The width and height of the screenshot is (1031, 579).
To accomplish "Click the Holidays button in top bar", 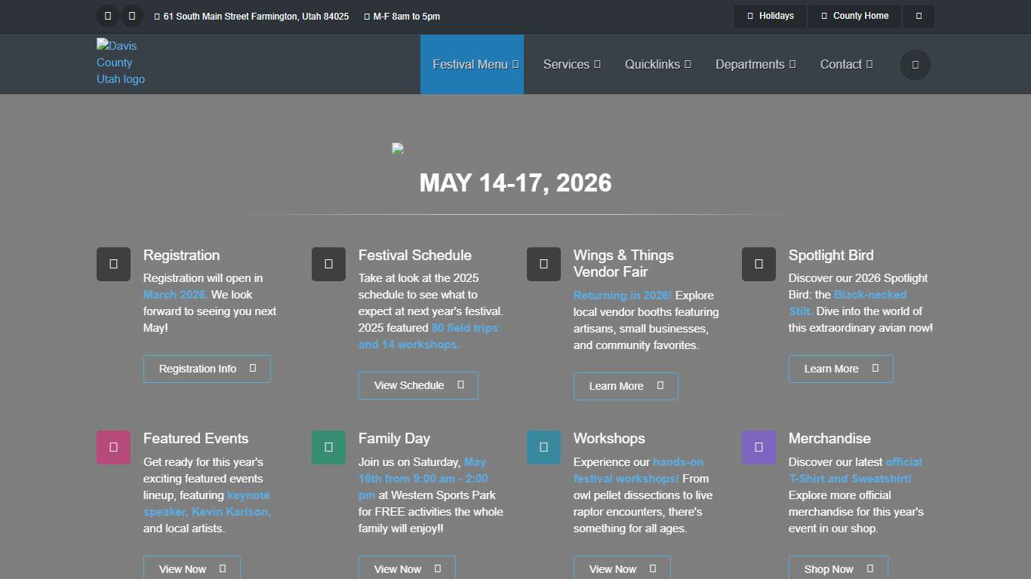I will click(770, 16).
